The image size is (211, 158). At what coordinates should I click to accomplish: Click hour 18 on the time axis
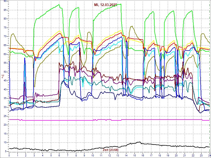tap(160, 155)
